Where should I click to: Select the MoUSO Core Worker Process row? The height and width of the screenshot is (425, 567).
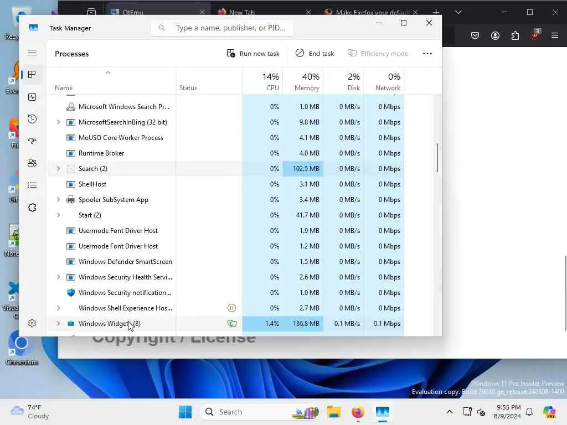point(226,138)
